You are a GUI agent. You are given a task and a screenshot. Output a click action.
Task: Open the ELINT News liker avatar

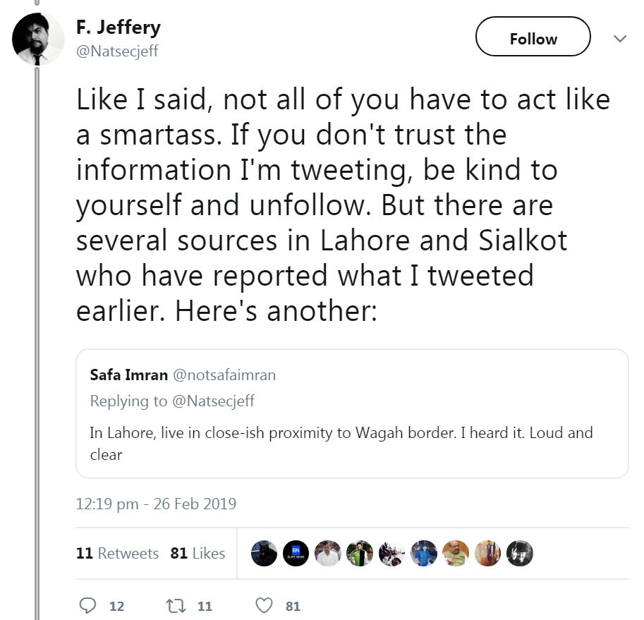[296, 554]
